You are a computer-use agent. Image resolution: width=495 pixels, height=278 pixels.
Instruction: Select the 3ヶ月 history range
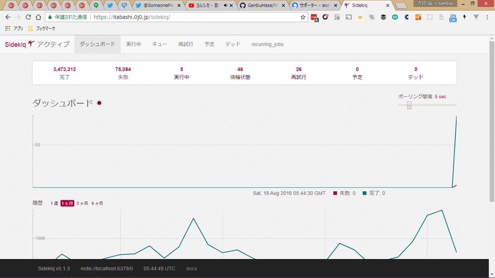pyautogui.click(x=82, y=203)
